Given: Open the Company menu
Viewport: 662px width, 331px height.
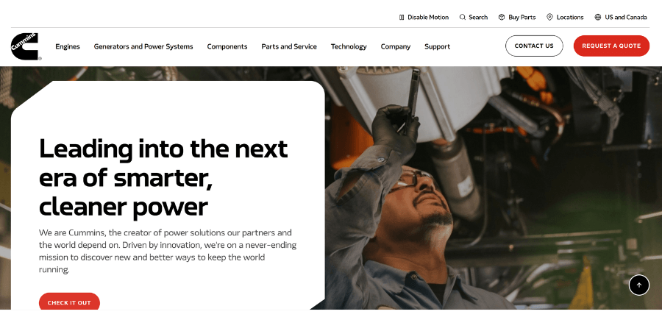Looking at the screenshot, I should pos(396,46).
